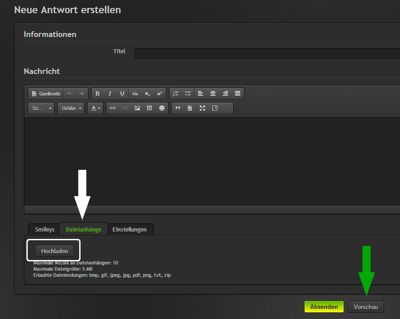
Task: Toggle underline formatting
Action: (122, 94)
